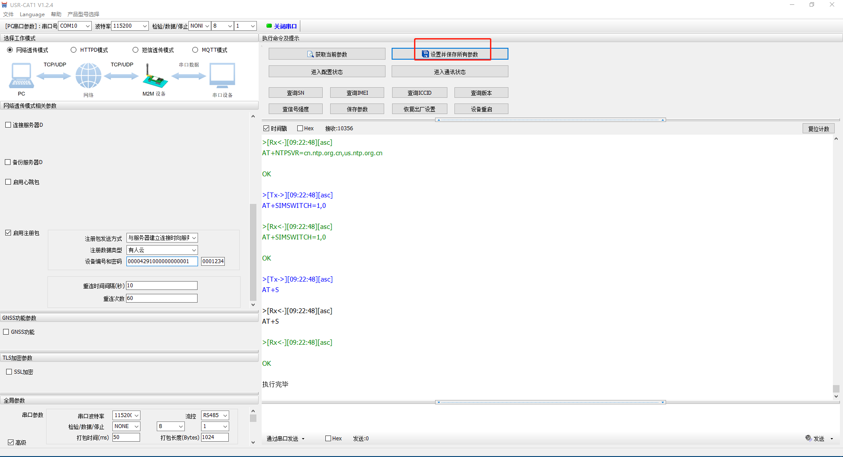The height and width of the screenshot is (457, 843).
Task: Click the reconnect interval input field
Action: click(162, 286)
